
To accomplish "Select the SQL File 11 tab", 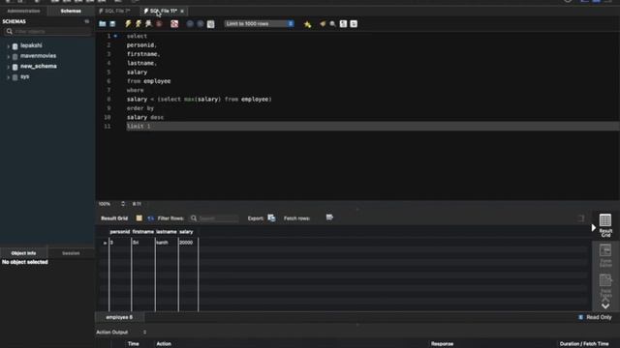I will click(x=164, y=11).
